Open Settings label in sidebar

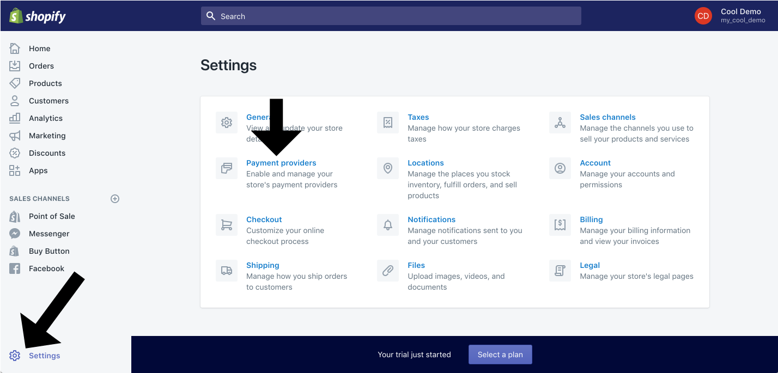(45, 356)
